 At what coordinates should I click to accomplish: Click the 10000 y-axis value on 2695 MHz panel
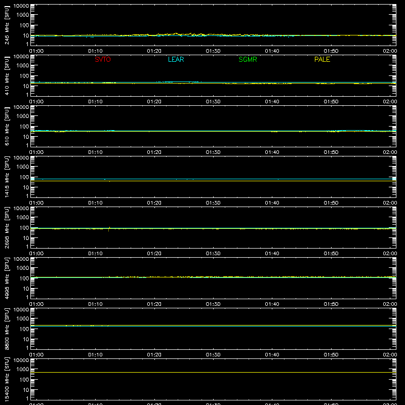coord(21,209)
